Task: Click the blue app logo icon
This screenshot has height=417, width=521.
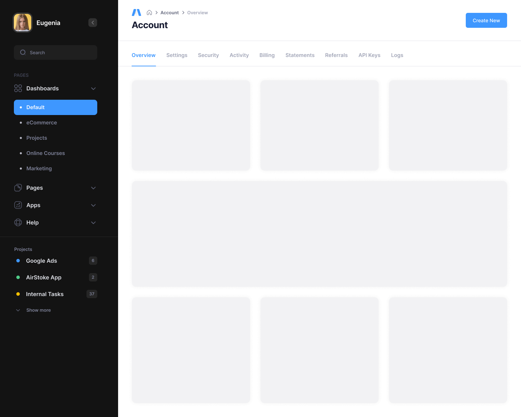Action: click(x=137, y=13)
